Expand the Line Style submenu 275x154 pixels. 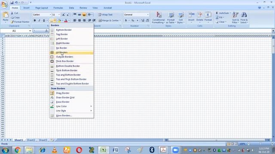pos(72,111)
